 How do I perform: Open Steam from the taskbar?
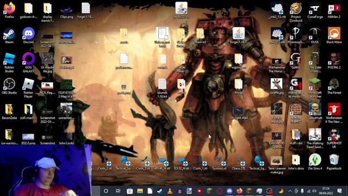tap(159, 191)
